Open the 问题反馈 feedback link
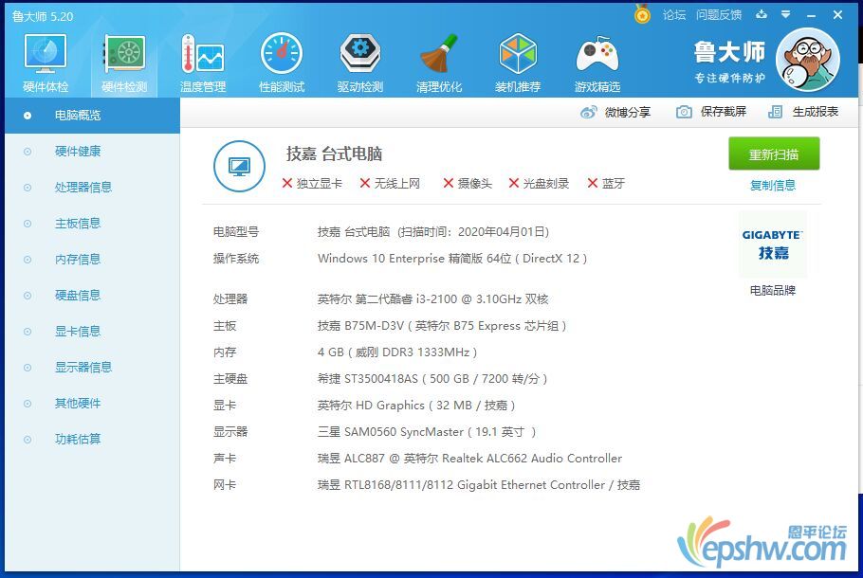 point(718,15)
